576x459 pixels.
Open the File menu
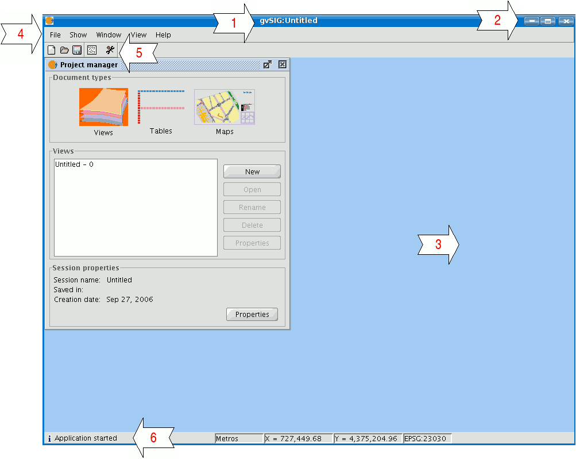tap(55, 35)
